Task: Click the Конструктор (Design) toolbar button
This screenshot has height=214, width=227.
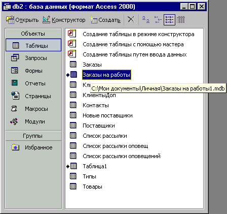Action: [x=64, y=20]
